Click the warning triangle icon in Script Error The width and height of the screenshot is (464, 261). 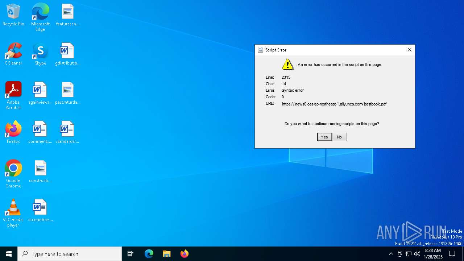(288, 65)
